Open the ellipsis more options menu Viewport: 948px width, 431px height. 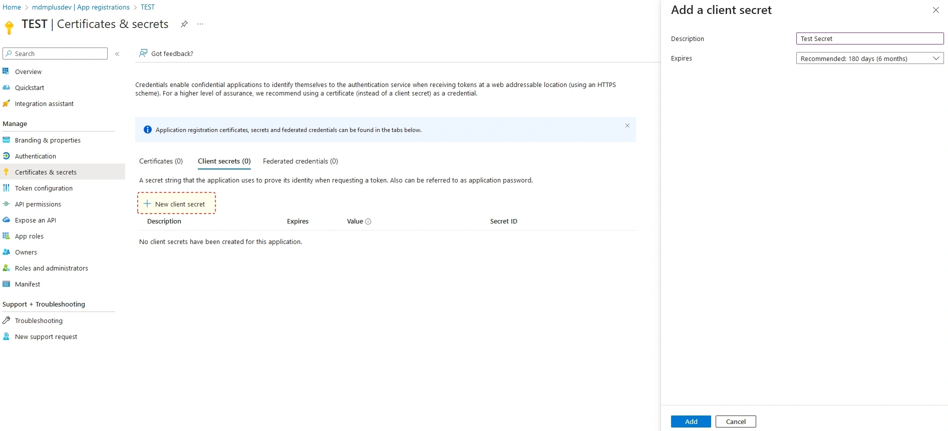(200, 24)
